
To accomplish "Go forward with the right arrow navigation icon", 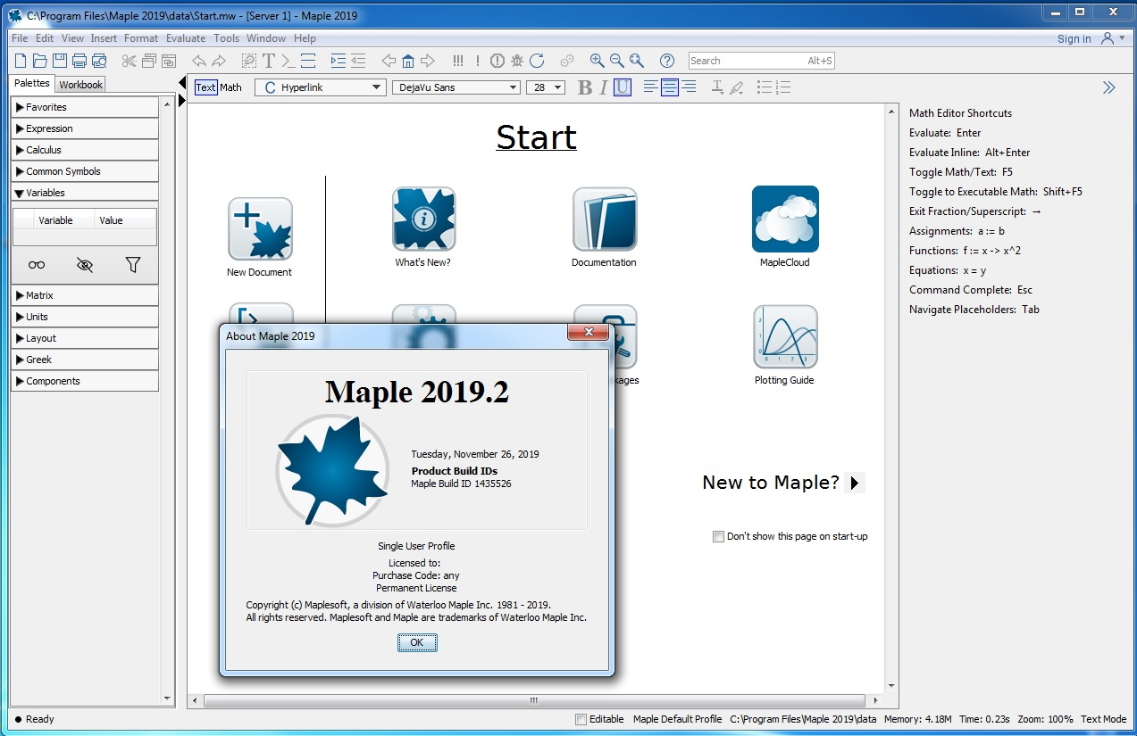I will pyautogui.click(x=428, y=61).
